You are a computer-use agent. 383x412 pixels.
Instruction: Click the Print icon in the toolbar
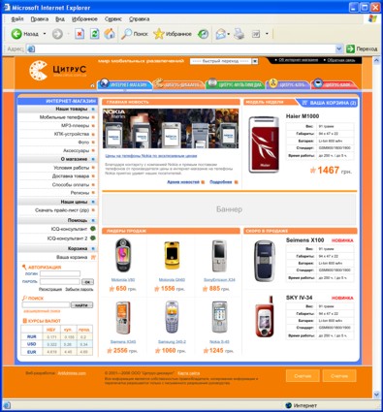click(239, 34)
